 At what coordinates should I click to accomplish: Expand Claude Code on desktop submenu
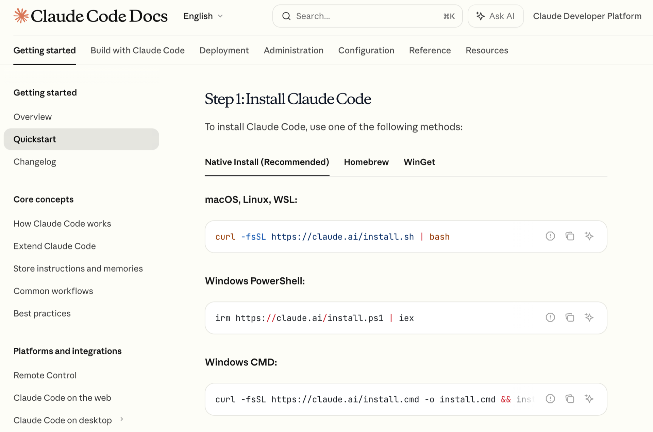(122, 419)
